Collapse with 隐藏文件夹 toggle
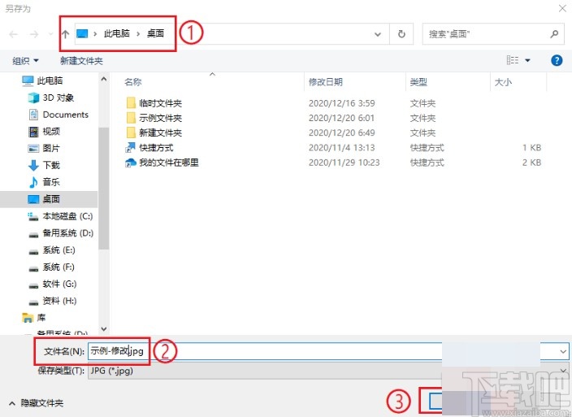Screen dimensions: 572x417 tap(37, 403)
